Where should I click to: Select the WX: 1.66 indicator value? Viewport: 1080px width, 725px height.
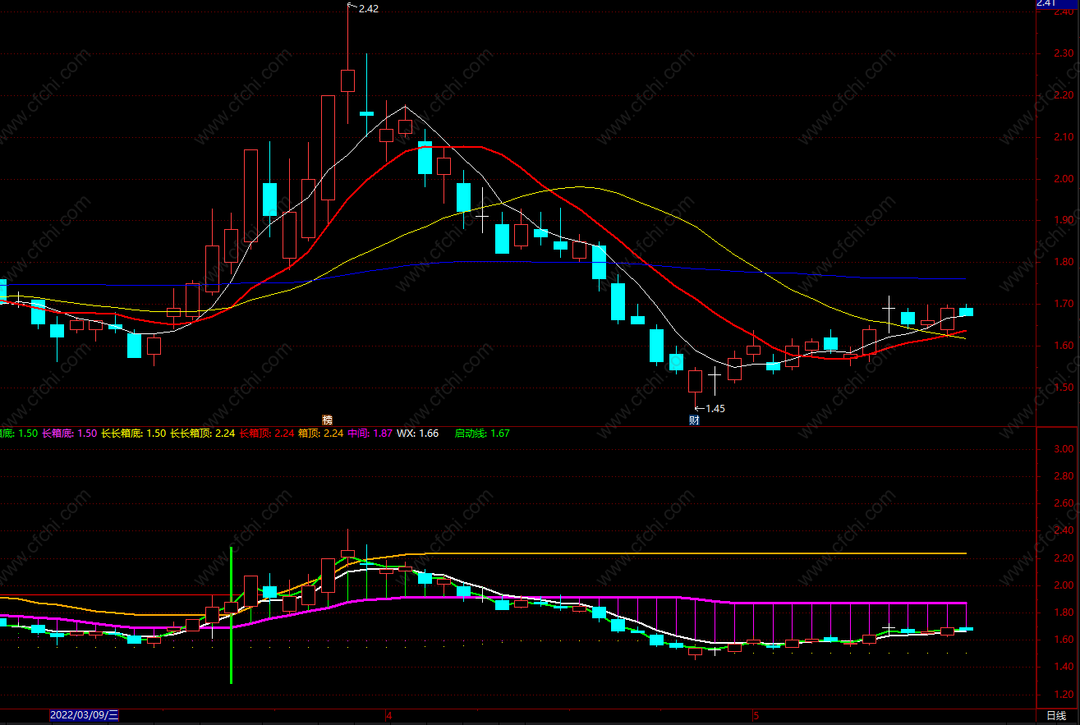[418, 433]
